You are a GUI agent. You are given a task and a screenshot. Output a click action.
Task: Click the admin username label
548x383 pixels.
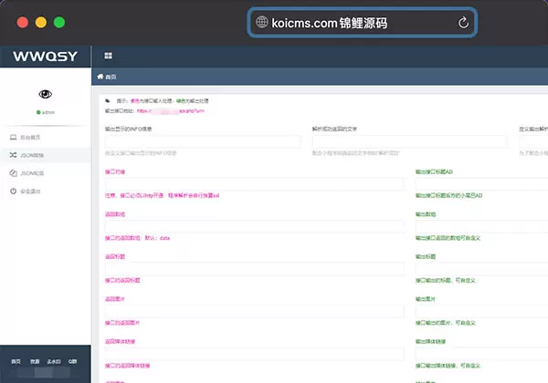coord(48,112)
